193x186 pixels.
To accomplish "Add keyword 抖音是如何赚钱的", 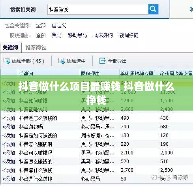I will [9, 135].
